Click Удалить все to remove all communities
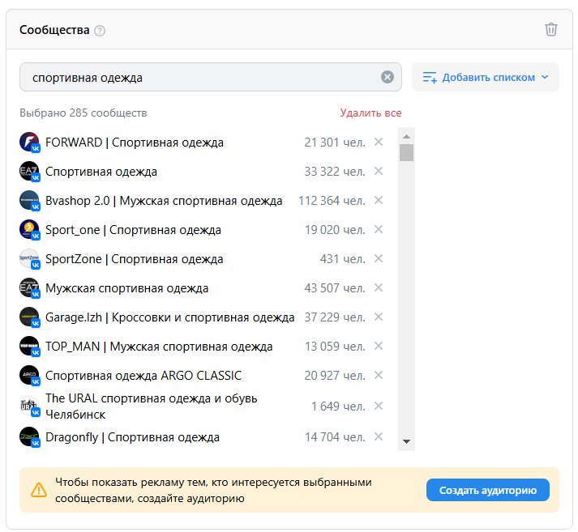This screenshot has height=532, width=578. point(370,113)
